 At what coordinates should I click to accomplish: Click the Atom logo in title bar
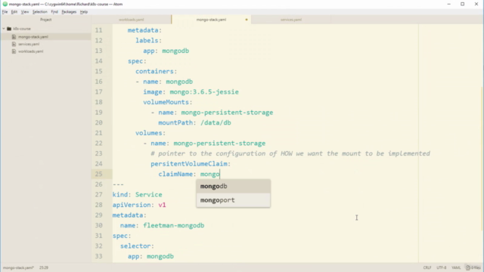5,4
